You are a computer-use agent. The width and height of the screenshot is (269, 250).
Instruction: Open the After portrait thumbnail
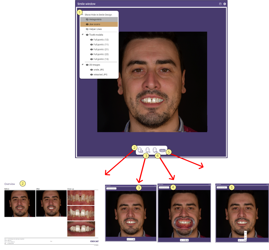click(x=51, y=204)
